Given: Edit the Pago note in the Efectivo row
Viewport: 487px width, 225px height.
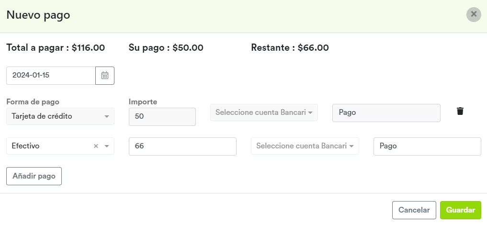Looking at the screenshot, I should point(427,146).
